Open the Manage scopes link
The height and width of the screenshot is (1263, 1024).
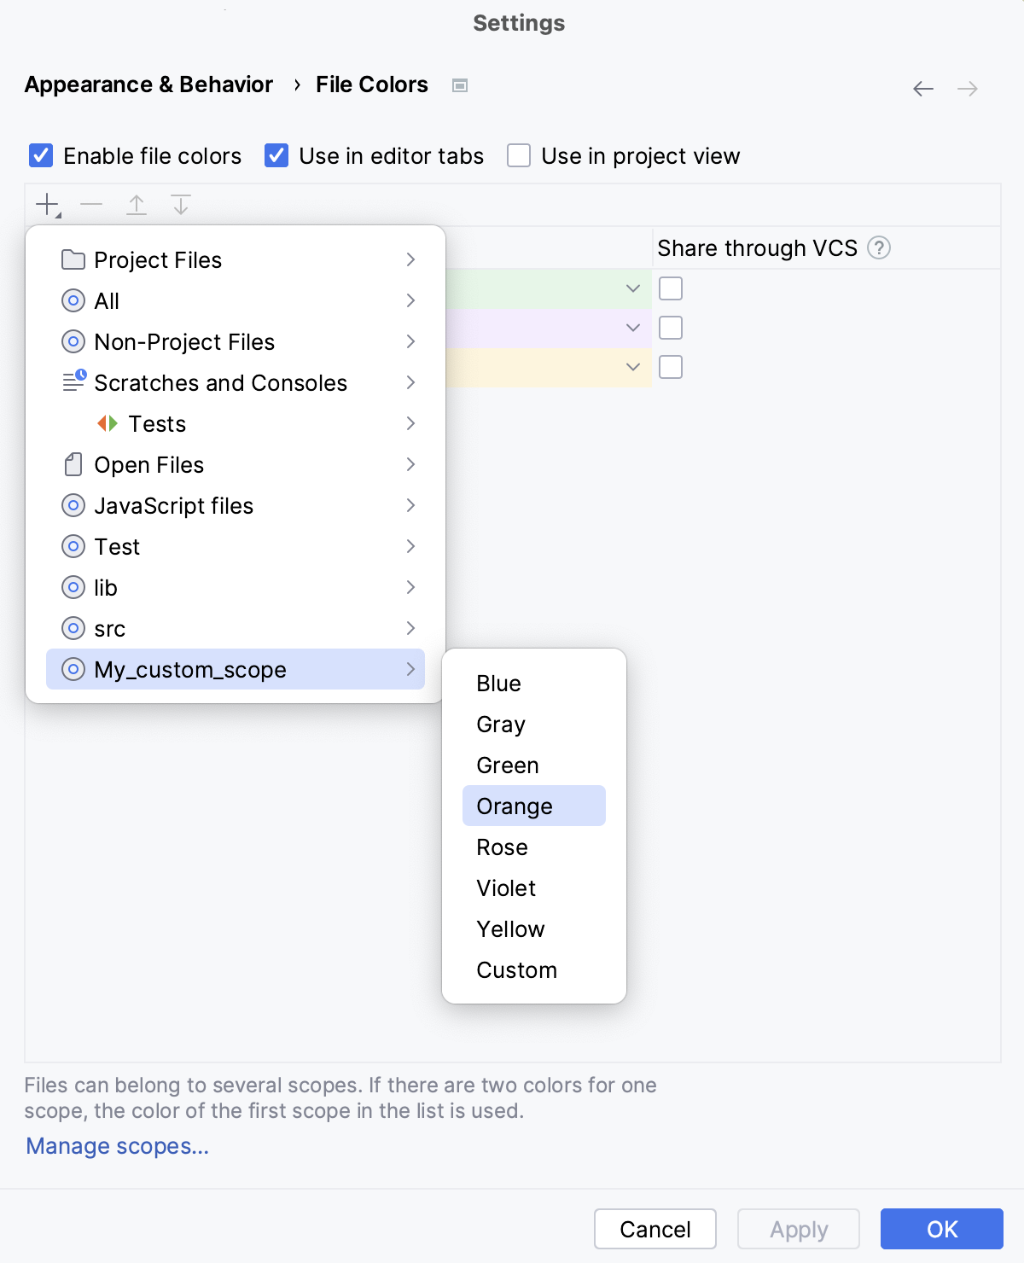[118, 1146]
